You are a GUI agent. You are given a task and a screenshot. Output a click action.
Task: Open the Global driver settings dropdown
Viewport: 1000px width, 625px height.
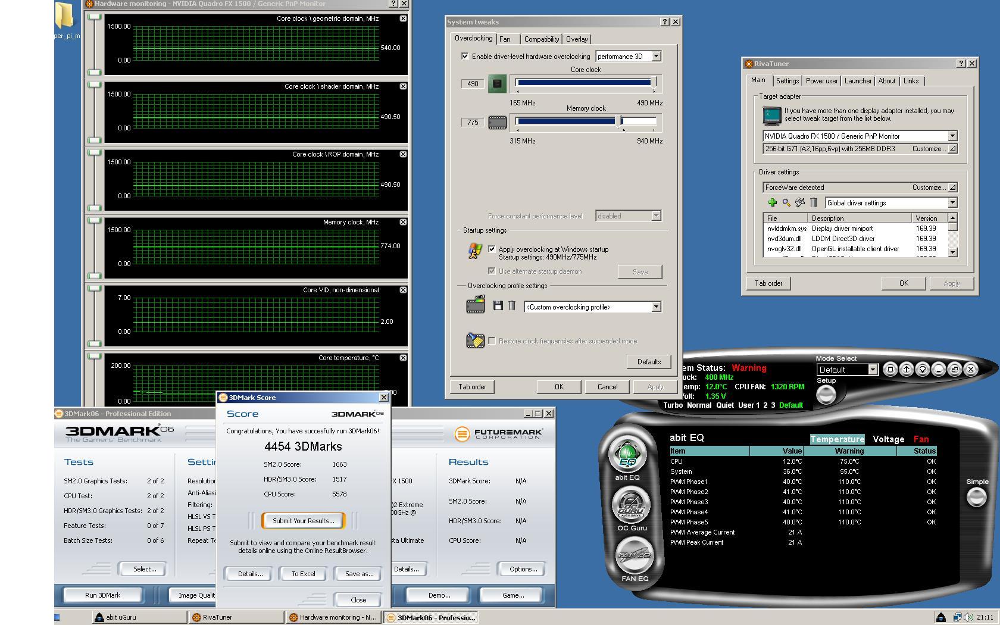[x=952, y=202]
